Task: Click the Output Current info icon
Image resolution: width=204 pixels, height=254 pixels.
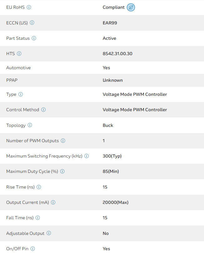Action: (x=53, y=202)
